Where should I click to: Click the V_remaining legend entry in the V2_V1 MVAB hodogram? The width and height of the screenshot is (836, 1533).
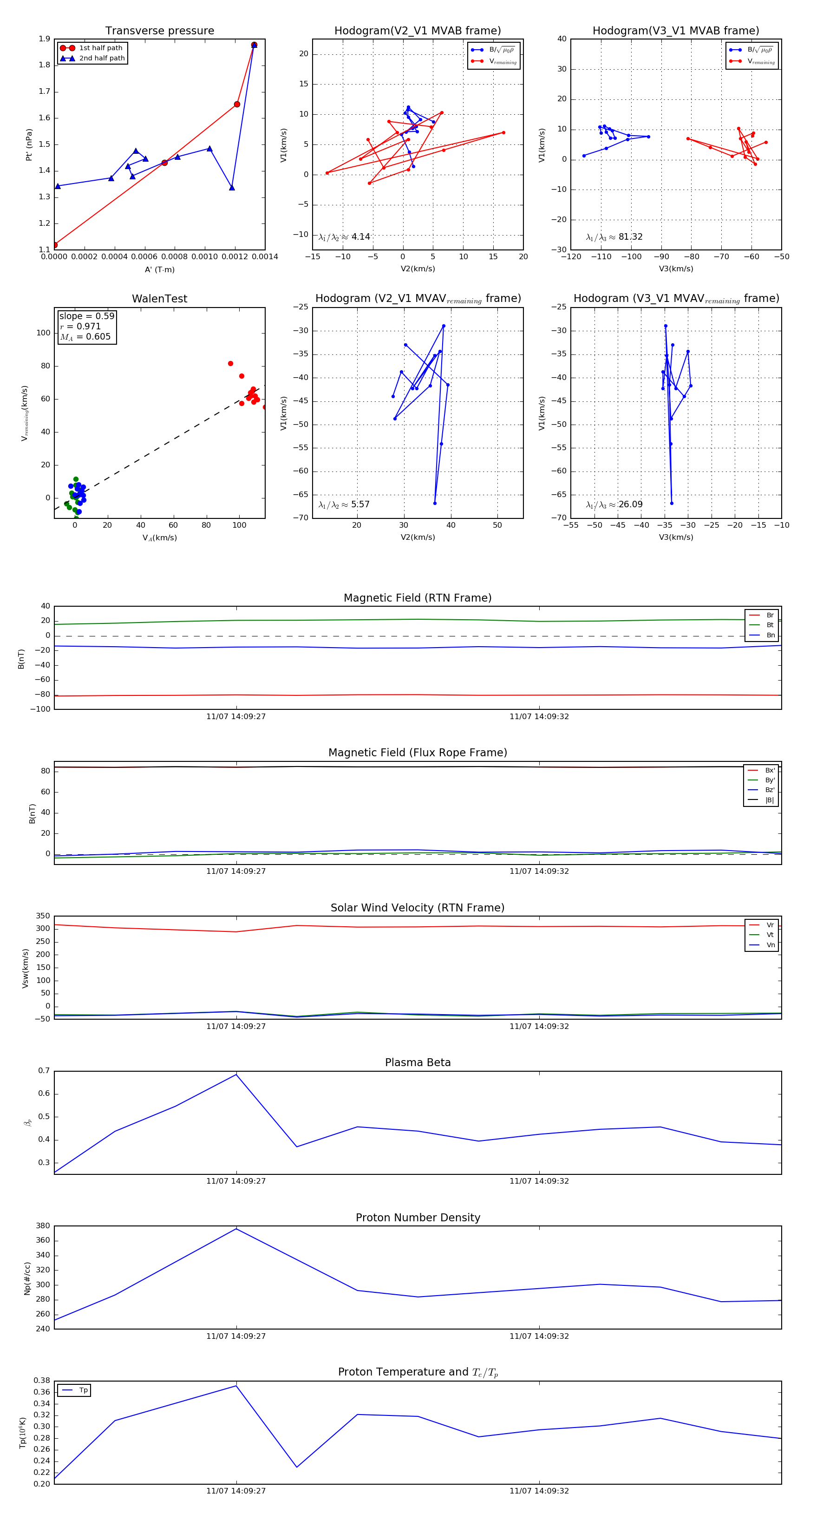coord(493,61)
